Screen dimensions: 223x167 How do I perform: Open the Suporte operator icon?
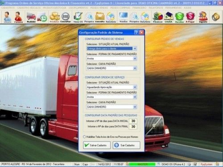tap(203, 17)
